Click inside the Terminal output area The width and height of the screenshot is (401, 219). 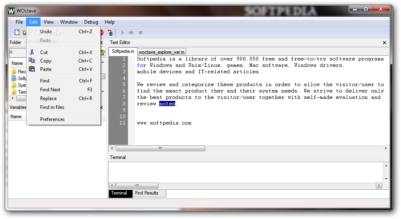pos(245,172)
